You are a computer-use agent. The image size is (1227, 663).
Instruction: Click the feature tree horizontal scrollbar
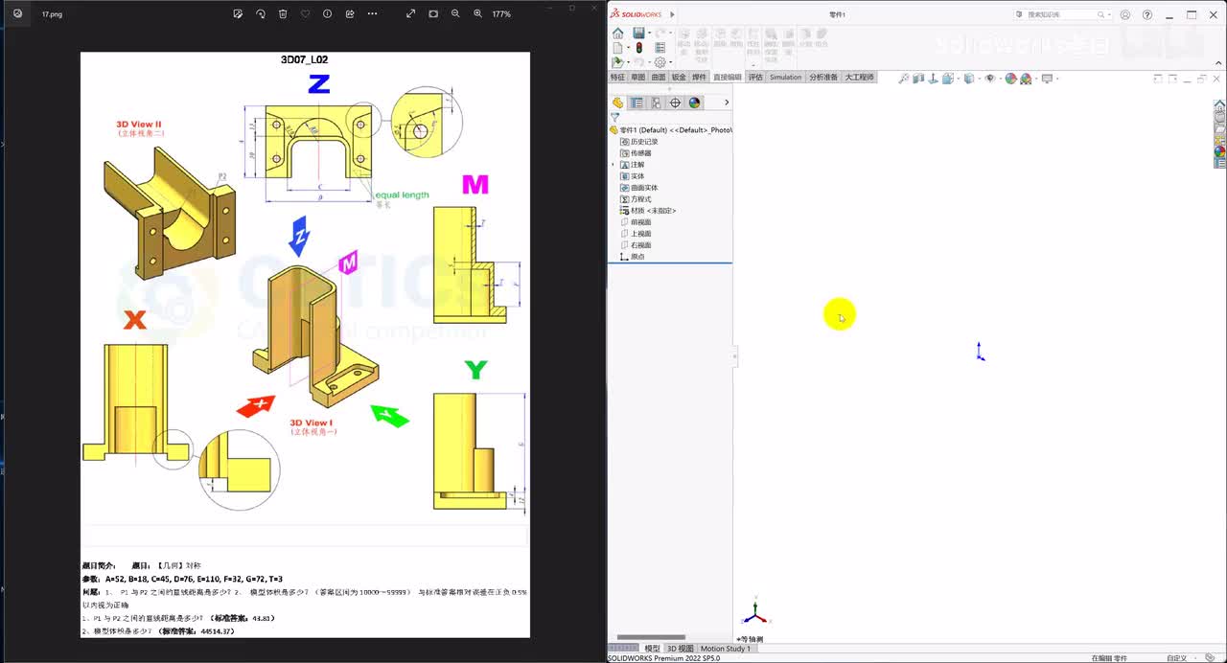[651, 637]
